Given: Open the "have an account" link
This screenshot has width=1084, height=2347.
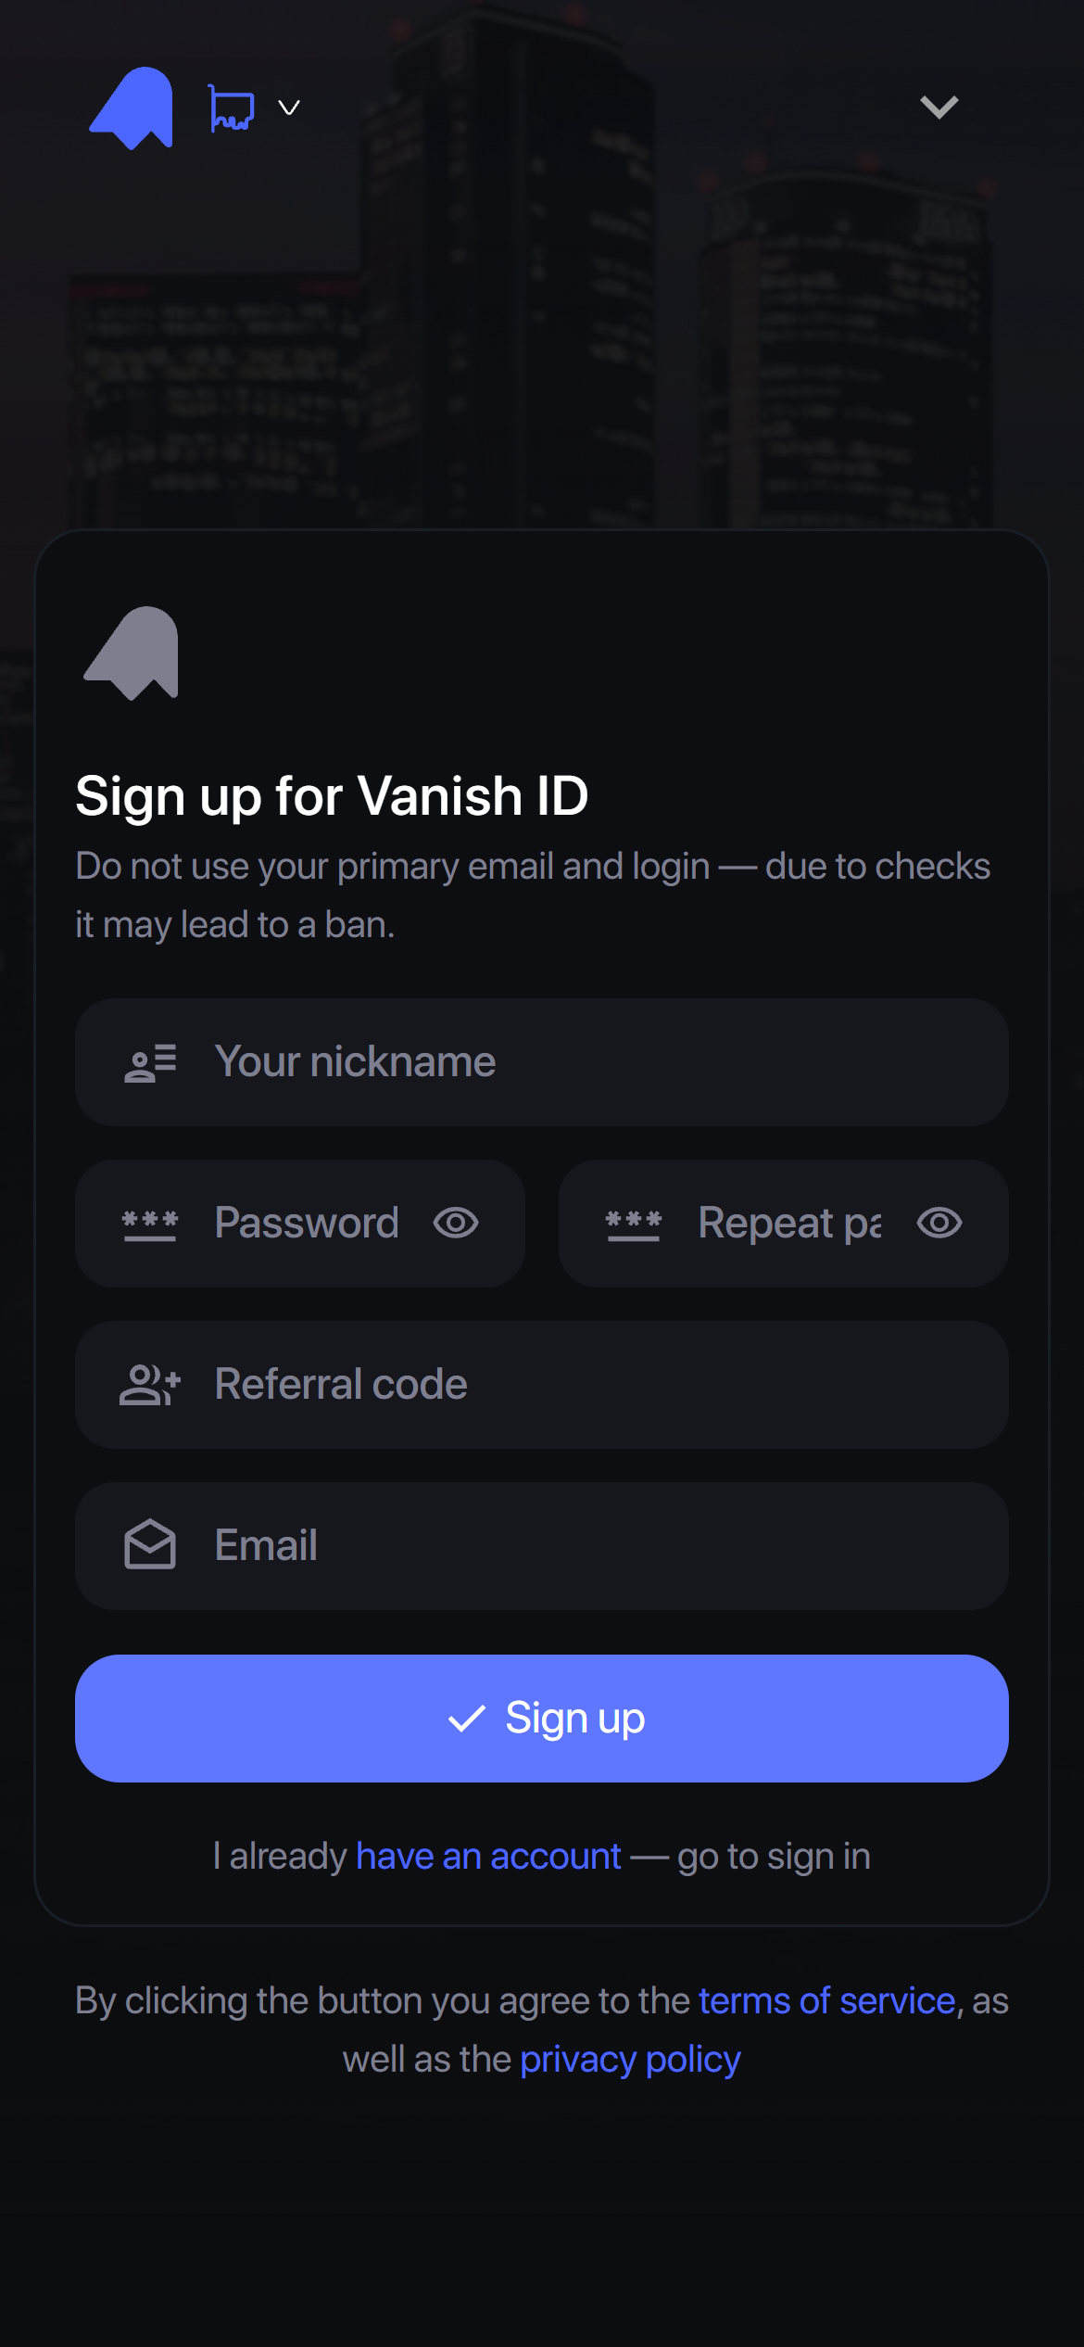Looking at the screenshot, I should [488, 1856].
